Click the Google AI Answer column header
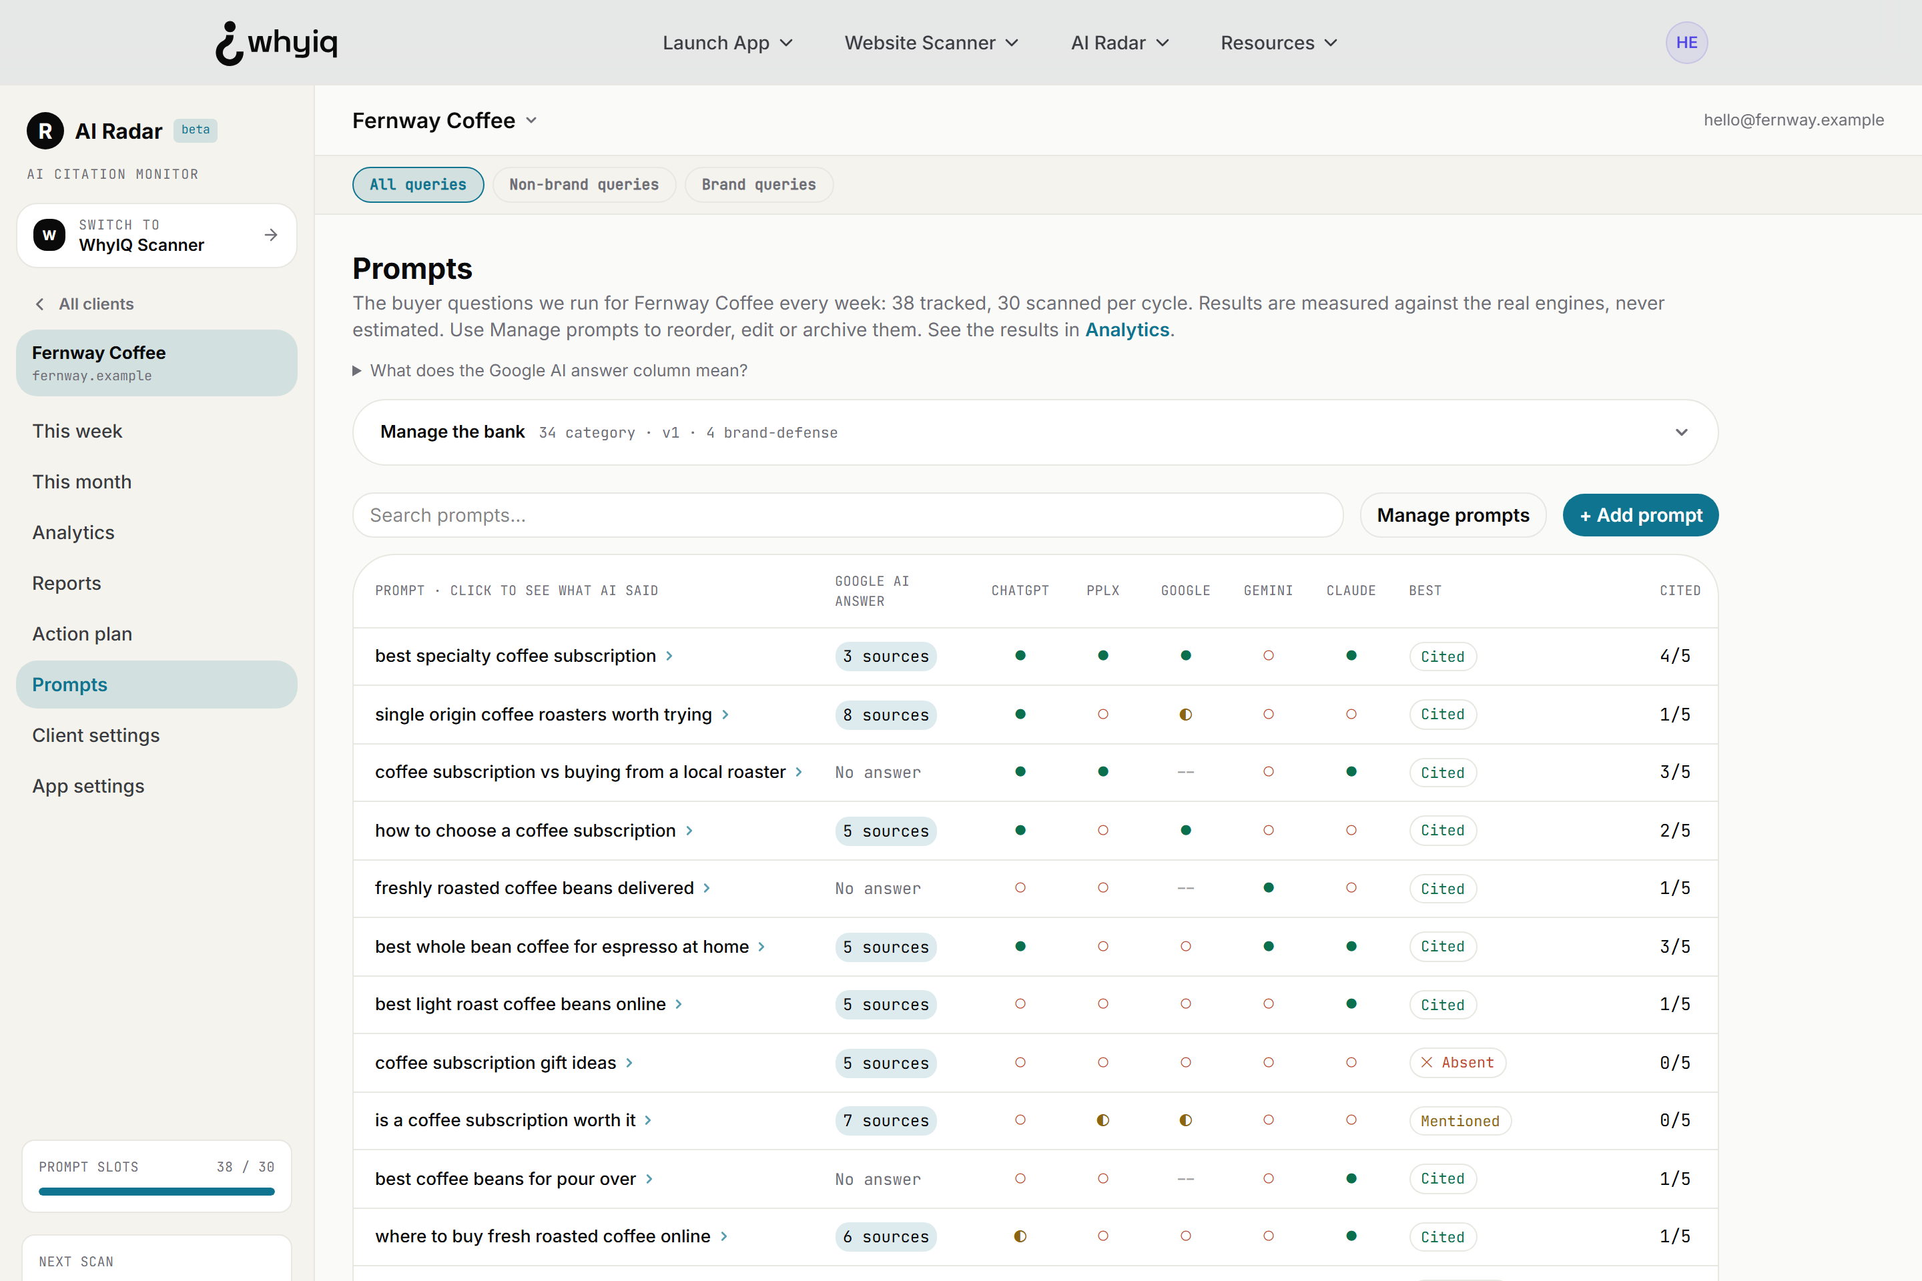 (872, 590)
